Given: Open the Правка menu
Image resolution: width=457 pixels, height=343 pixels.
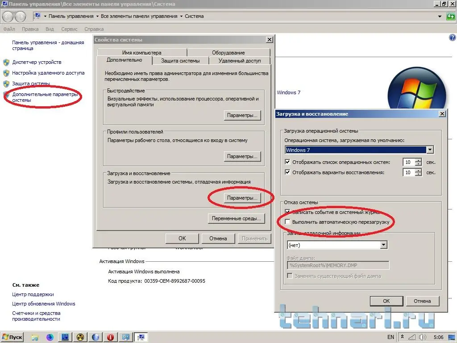Looking at the screenshot, I should point(30,29).
